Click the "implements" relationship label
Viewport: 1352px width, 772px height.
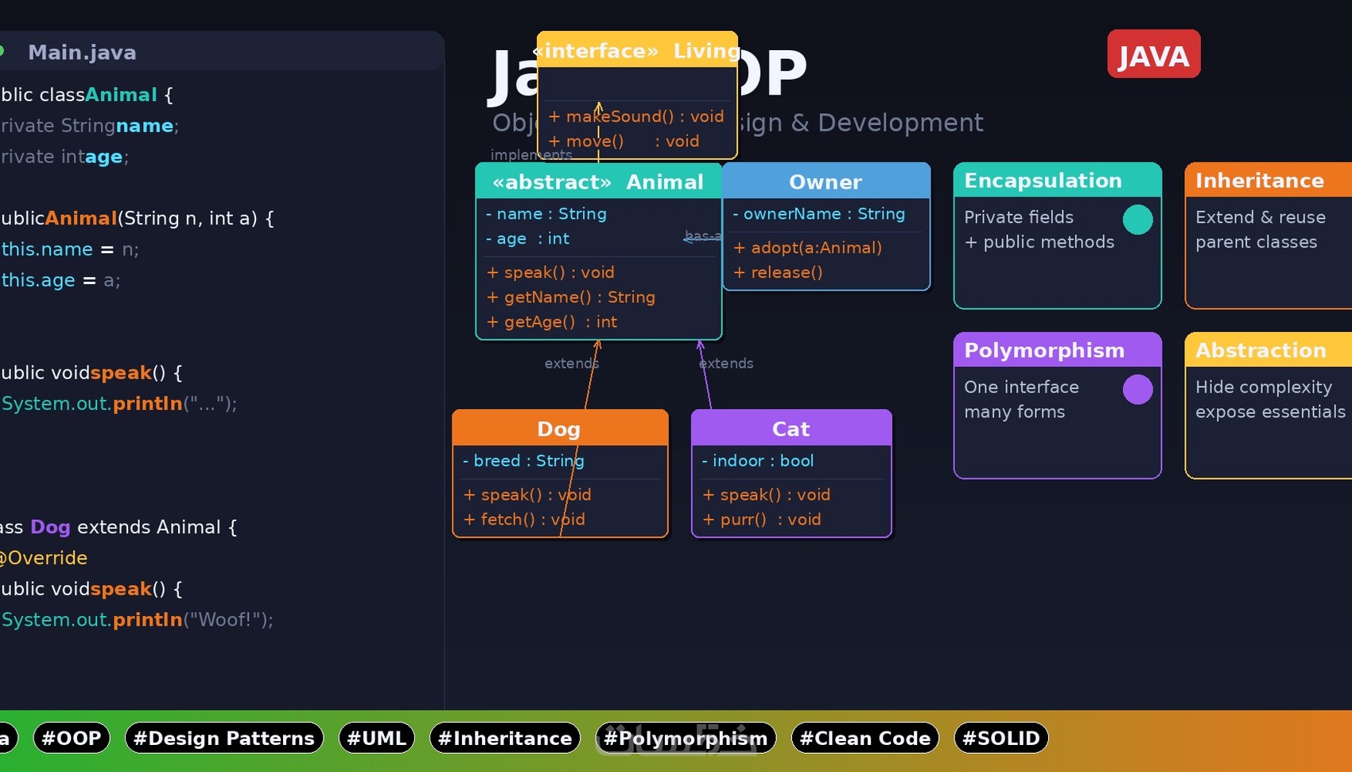(x=531, y=154)
